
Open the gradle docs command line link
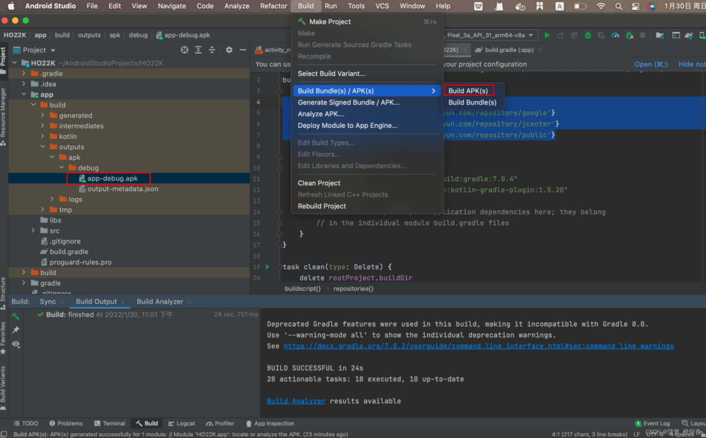pyautogui.click(x=478, y=346)
